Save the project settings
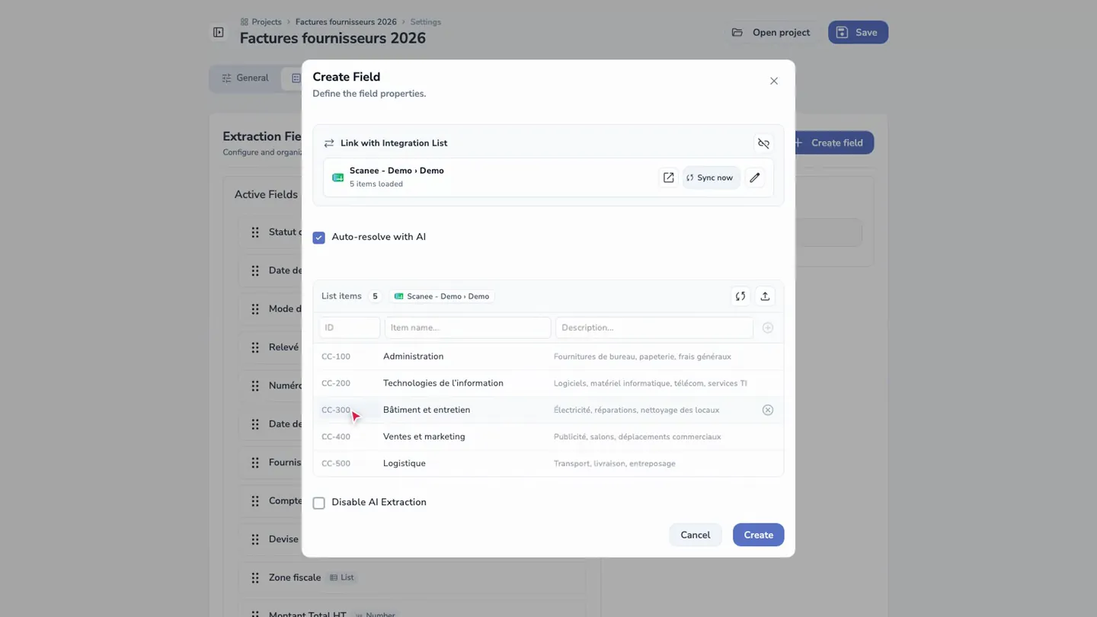 pyautogui.click(x=858, y=32)
